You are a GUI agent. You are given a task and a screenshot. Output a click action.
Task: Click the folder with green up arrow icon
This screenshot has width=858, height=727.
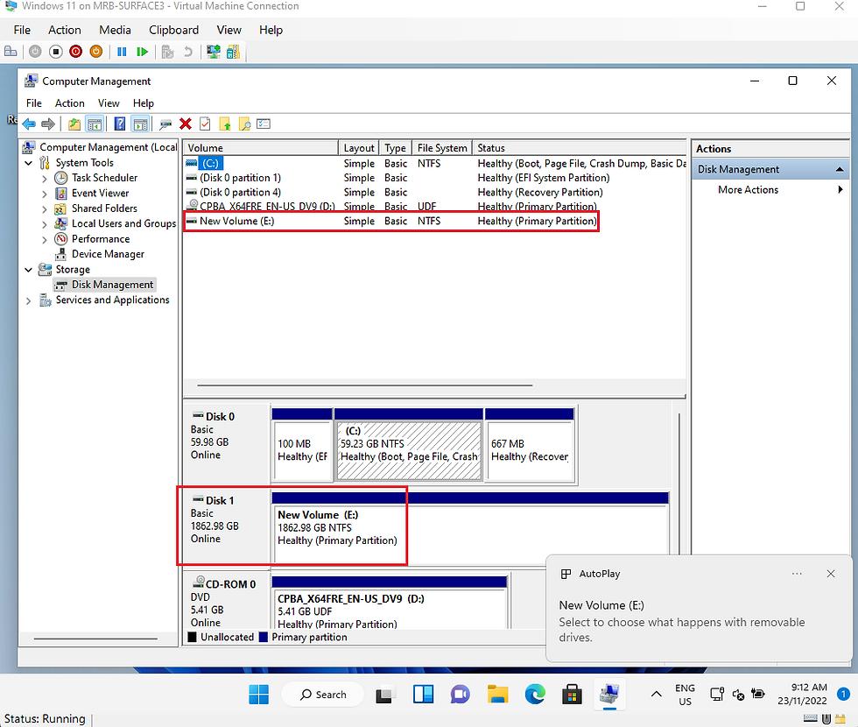pyautogui.click(x=224, y=124)
